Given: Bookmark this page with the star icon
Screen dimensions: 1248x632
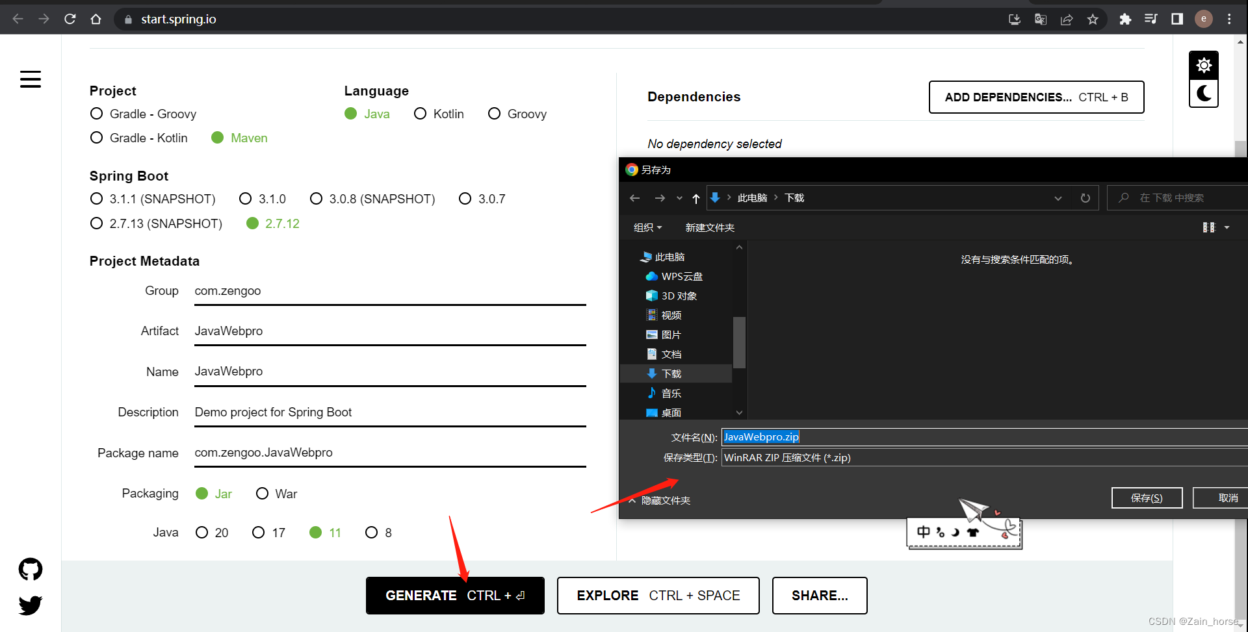Looking at the screenshot, I should point(1093,19).
